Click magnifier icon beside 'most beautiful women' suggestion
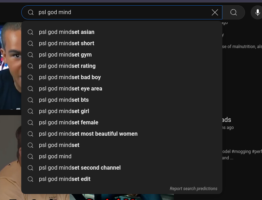 point(30,134)
